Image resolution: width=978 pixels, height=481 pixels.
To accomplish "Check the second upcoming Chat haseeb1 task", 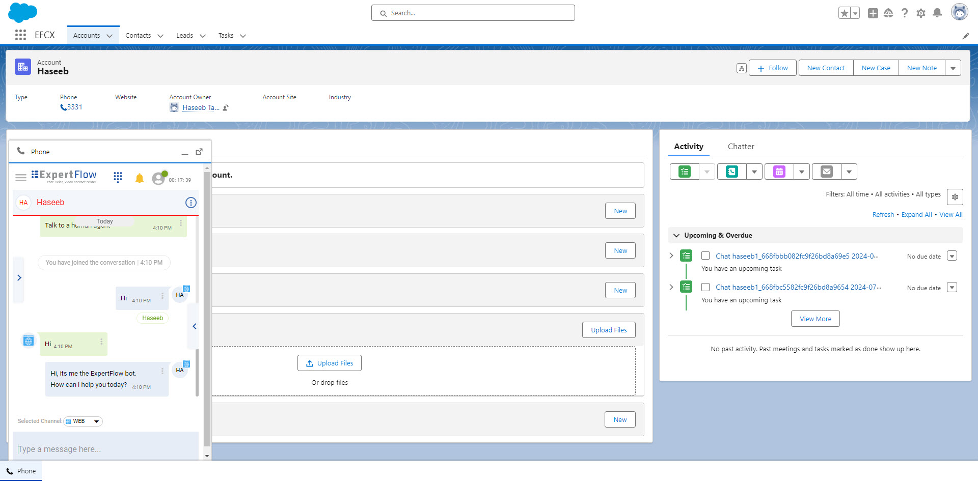I will (705, 287).
